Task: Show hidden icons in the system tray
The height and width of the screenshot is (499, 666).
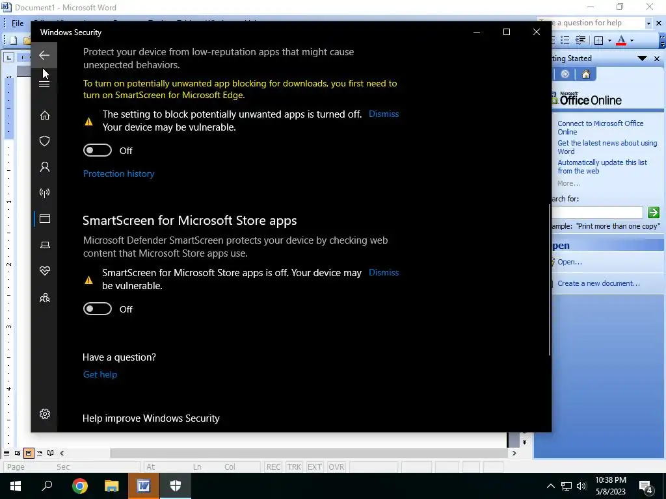Action: [550, 486]
